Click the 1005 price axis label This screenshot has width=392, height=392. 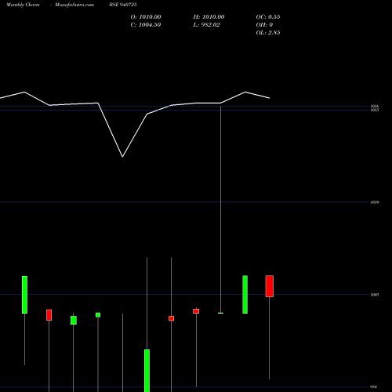tap(375, 295)
